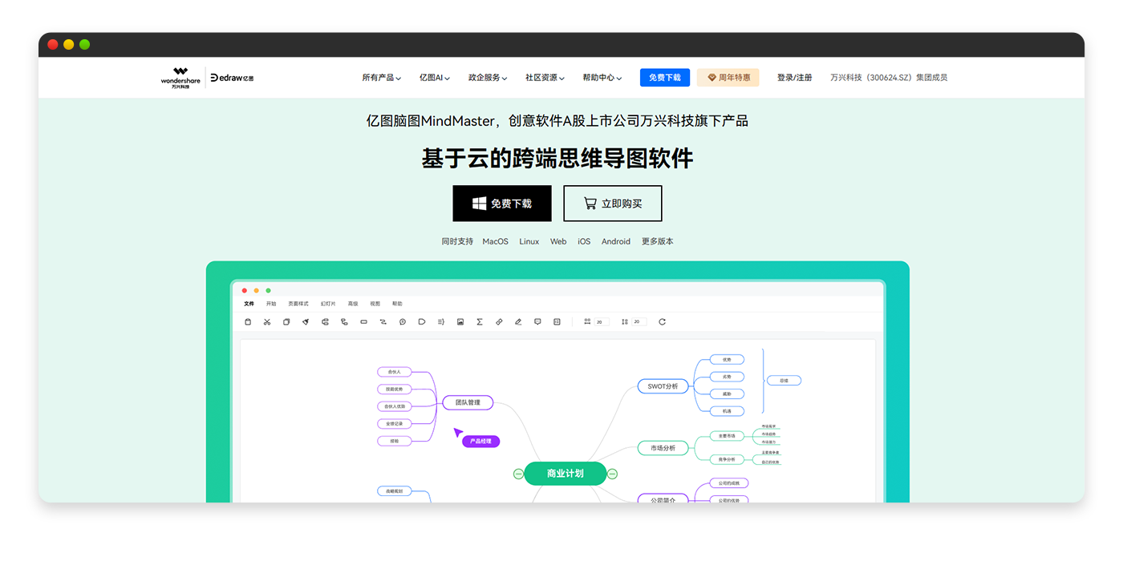The width and height of the screenshot is (1123, 561).
Task: Open the 幻灯片 menu tab
Action: 328,304
